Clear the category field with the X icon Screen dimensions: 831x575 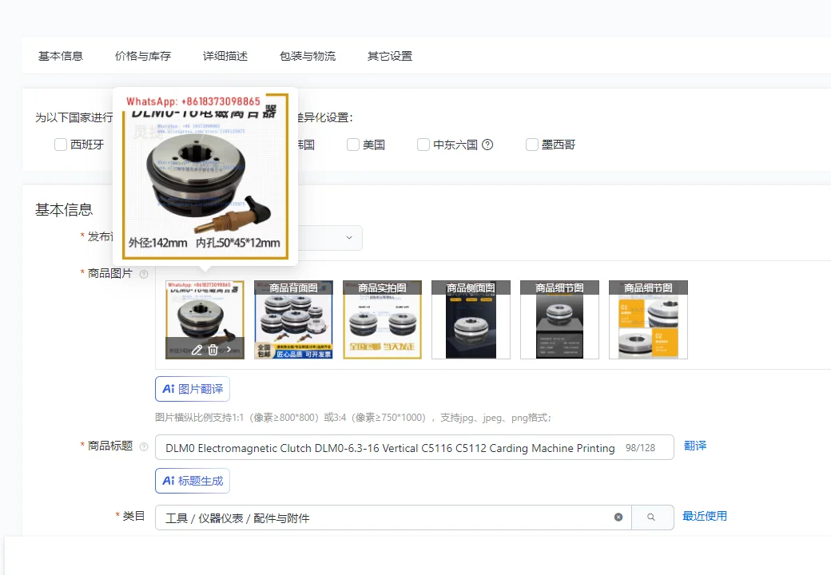coord(618,517)
